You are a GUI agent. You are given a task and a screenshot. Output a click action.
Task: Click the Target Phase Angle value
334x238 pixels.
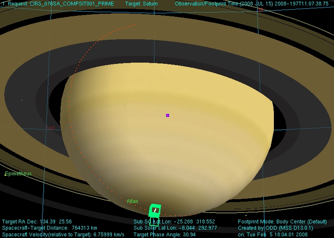165,235
